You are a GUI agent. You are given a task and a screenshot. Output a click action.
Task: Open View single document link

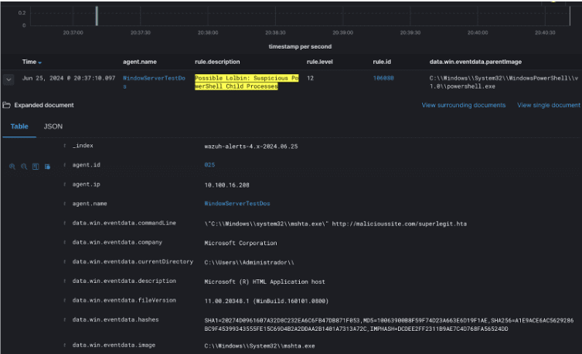548,105
